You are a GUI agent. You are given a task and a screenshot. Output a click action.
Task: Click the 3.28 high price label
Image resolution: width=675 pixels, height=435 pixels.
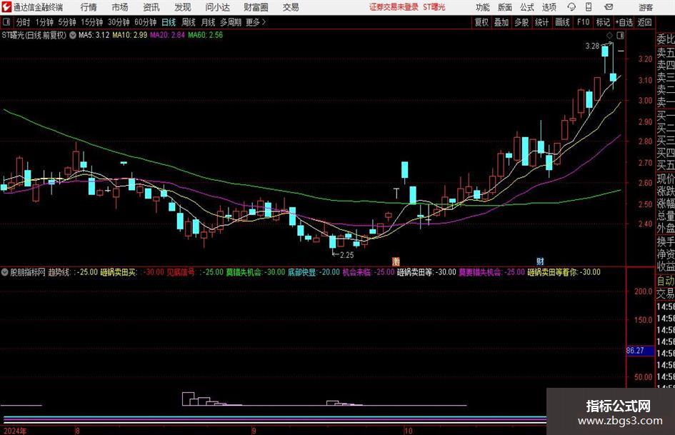592,46
